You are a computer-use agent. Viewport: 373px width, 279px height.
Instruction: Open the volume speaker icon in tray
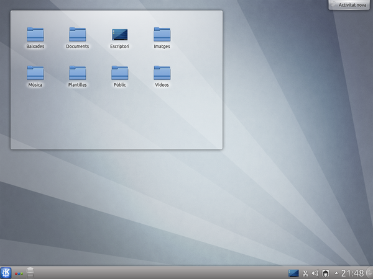click(315, 273)
